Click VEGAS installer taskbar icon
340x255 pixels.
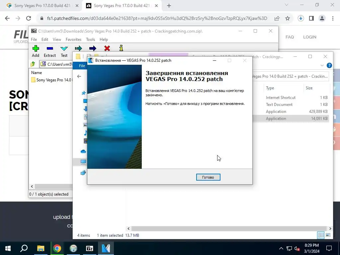pyautogui.click(x=106, y=248)
